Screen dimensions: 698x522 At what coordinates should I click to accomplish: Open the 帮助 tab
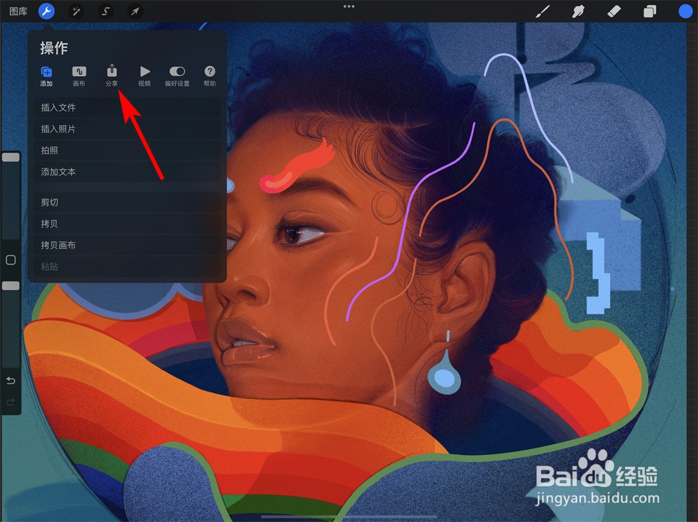point(209,76)
